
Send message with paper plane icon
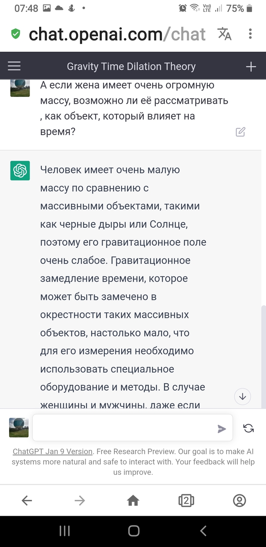click(x=222, y=429)
